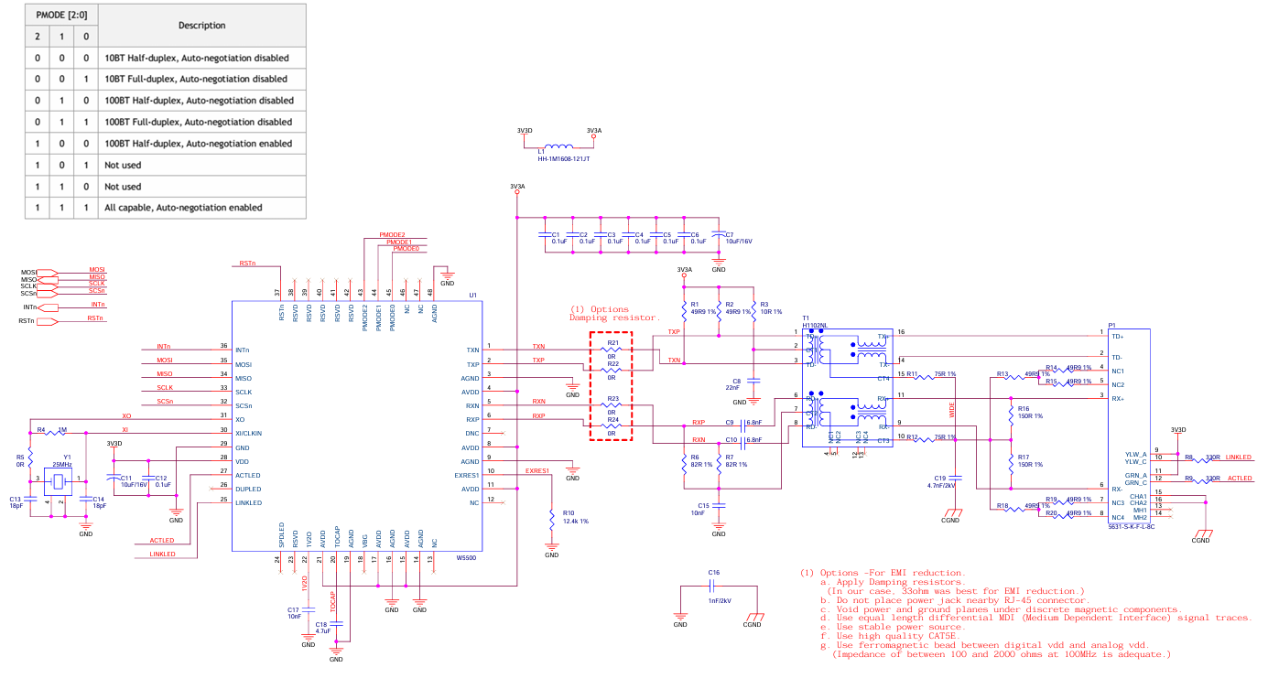Screen dimensions: 1268x689
Task: Select the R4 1M resistor
Action: point(60,431)
